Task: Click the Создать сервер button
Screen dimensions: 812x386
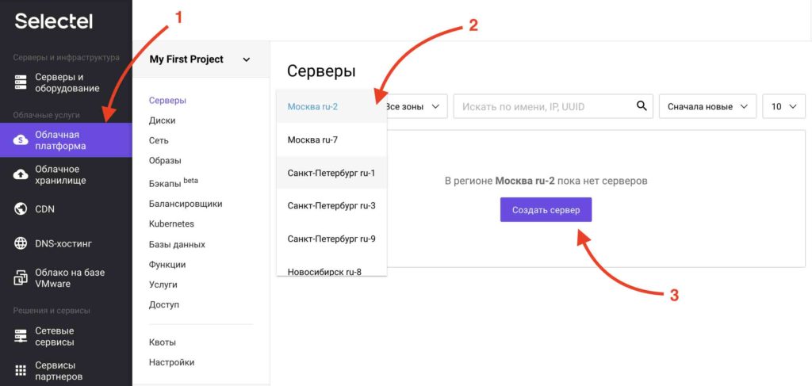Action: [x=546, y=210]
